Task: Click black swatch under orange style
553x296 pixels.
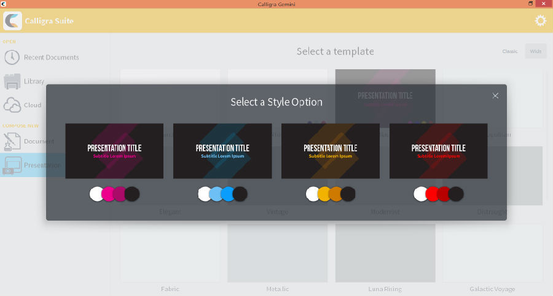Action: 348,194
